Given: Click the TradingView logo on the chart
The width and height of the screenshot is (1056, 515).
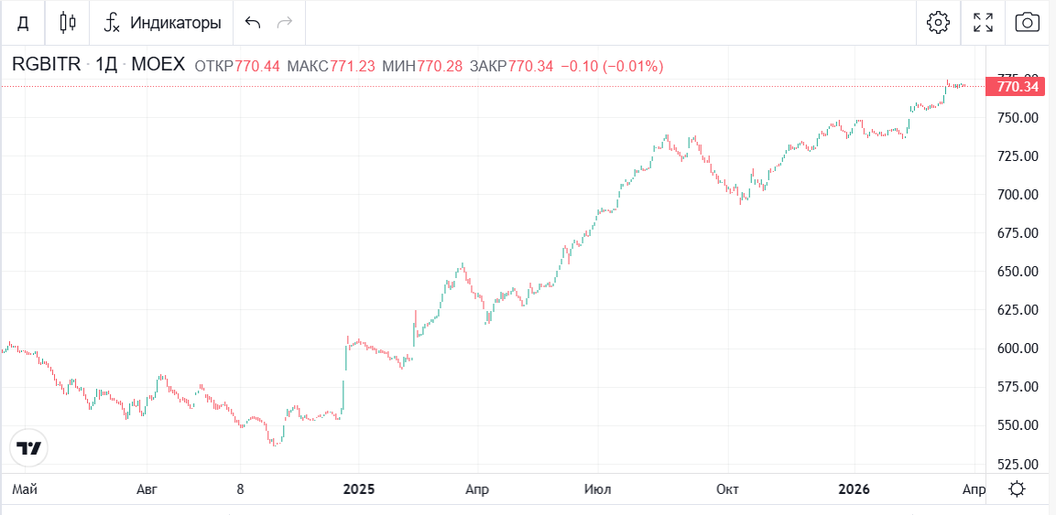Looking at the screenshot, I should click(28, 448).
